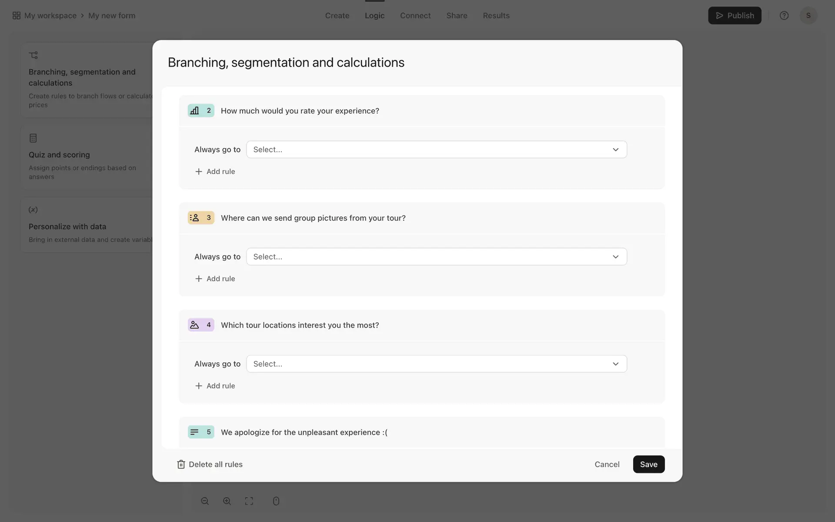Screen dimensions: 835x522
Task: Open Always go to dropdown for question 3
Action: (x=436, y=257)
